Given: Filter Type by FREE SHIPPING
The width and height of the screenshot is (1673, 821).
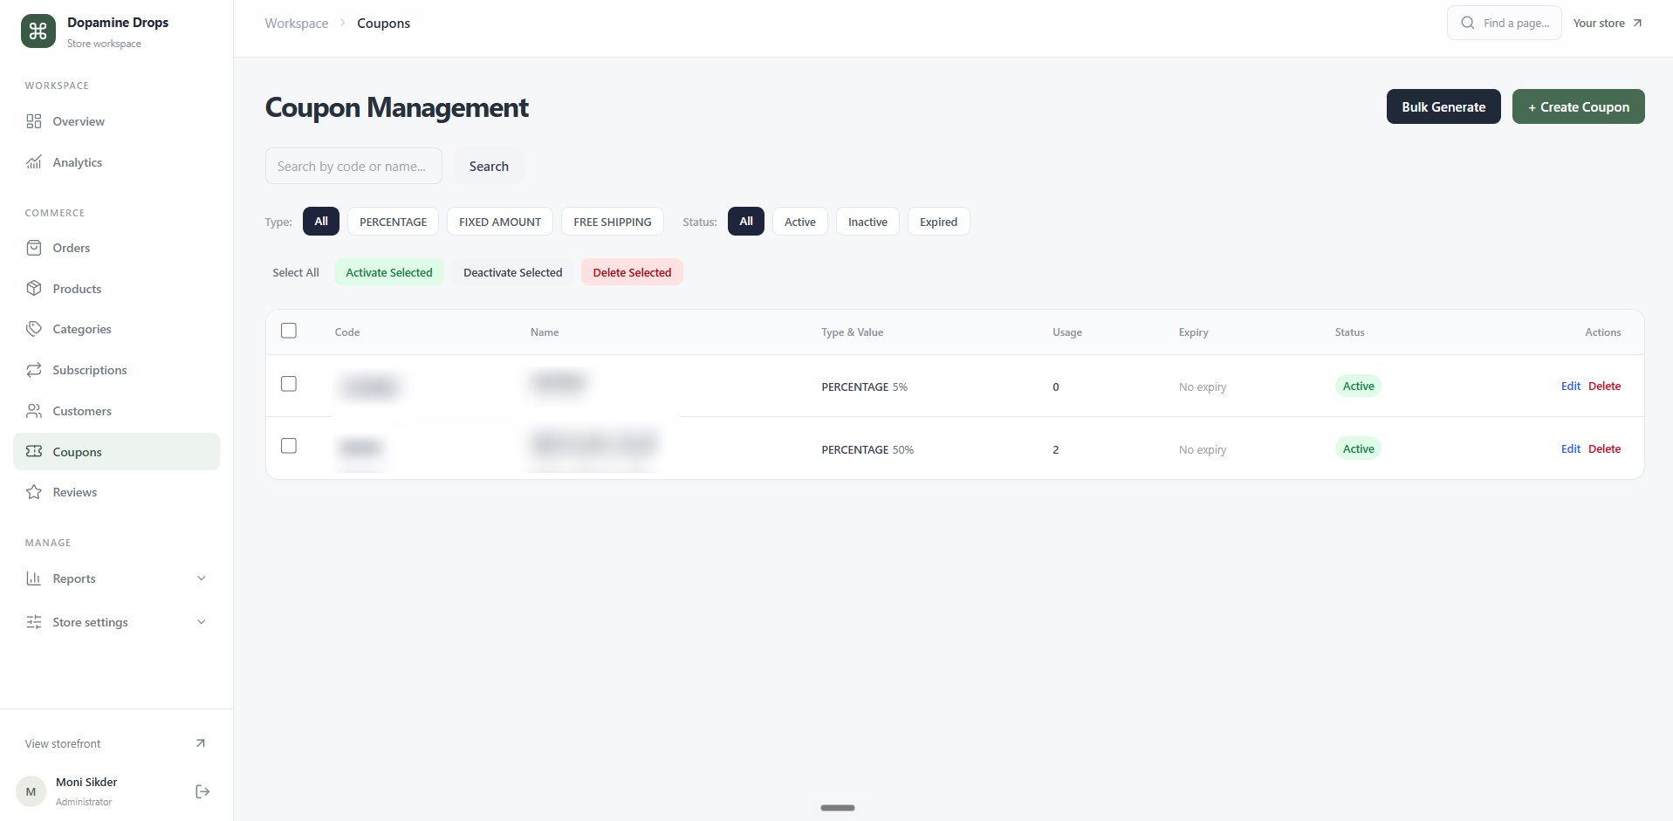Looking at the screenshot, I should coord(613,222).
